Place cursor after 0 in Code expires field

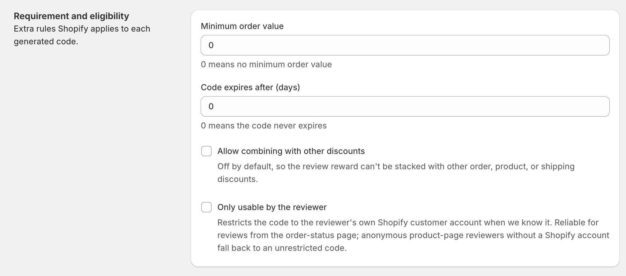tap(214, 106)
